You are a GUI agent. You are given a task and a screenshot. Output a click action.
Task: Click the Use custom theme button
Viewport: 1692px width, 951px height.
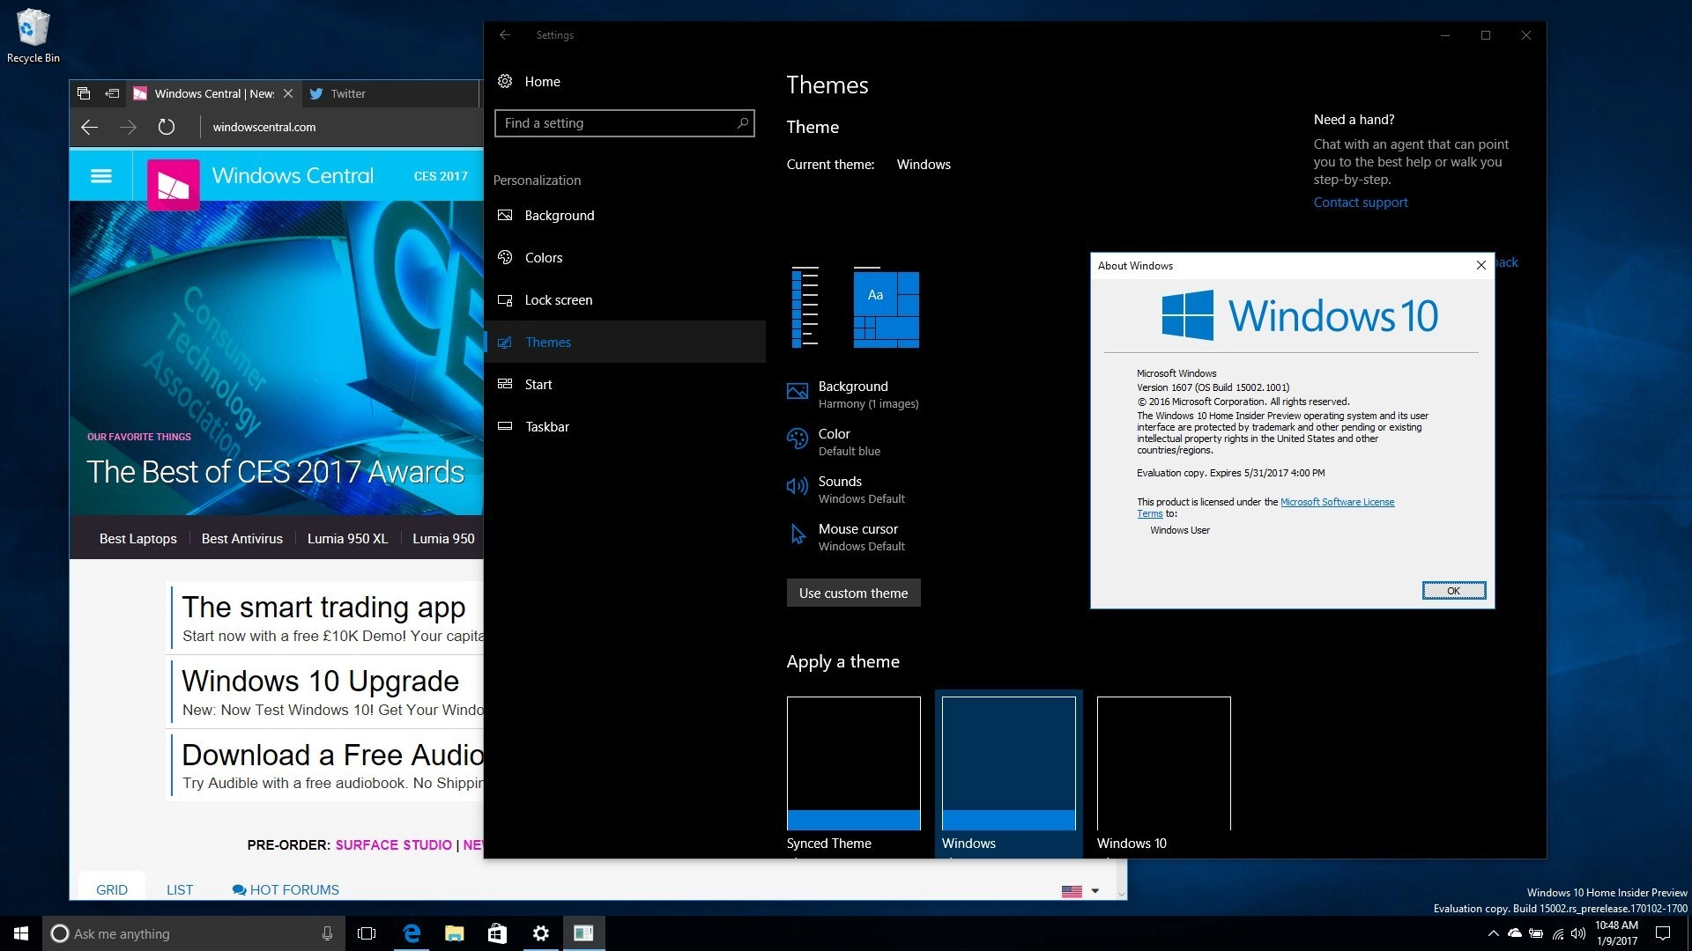tap(853, 593)
